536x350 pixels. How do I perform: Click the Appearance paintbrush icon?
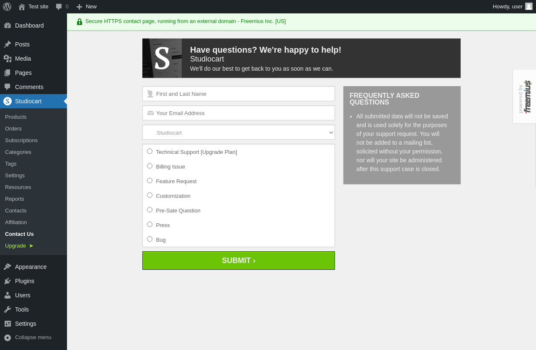tap(8, 267)
